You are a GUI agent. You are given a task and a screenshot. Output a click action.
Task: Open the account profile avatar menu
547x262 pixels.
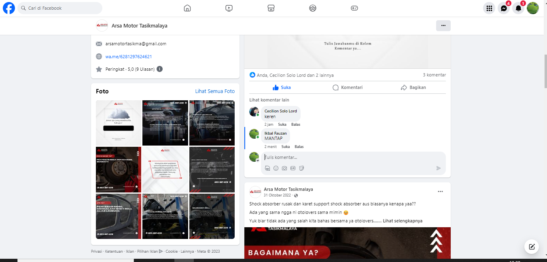(x=533, y=8)
